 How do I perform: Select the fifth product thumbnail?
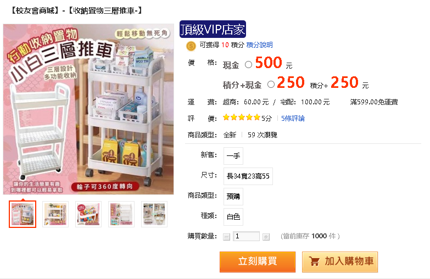[x=154, y=214]
